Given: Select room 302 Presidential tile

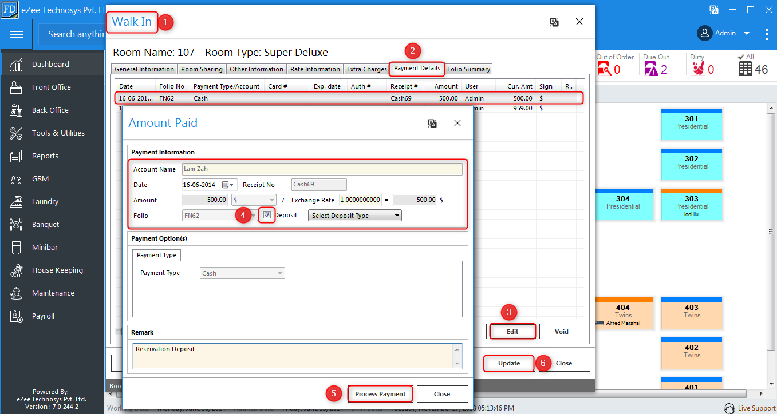Looking at the screenshot, I should pos(691,165).
